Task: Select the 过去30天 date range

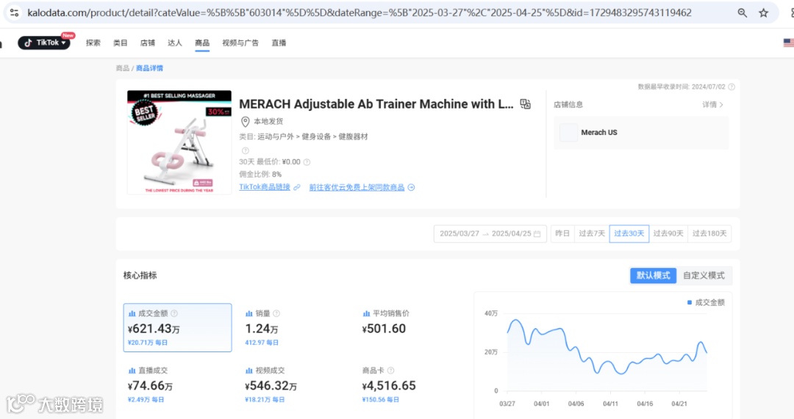Action: [629, 233]
